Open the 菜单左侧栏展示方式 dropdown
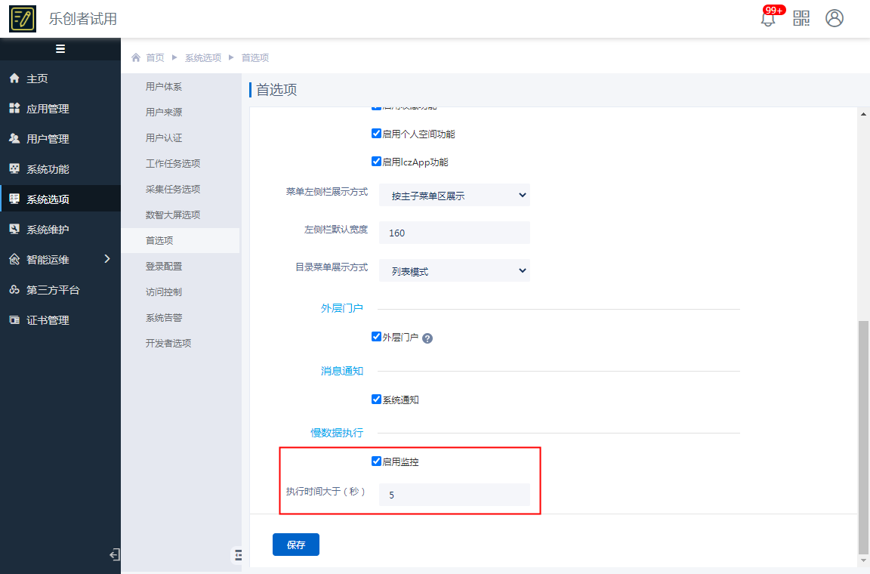The height and width of the screenshot is (574, 870). coord(454,196)
